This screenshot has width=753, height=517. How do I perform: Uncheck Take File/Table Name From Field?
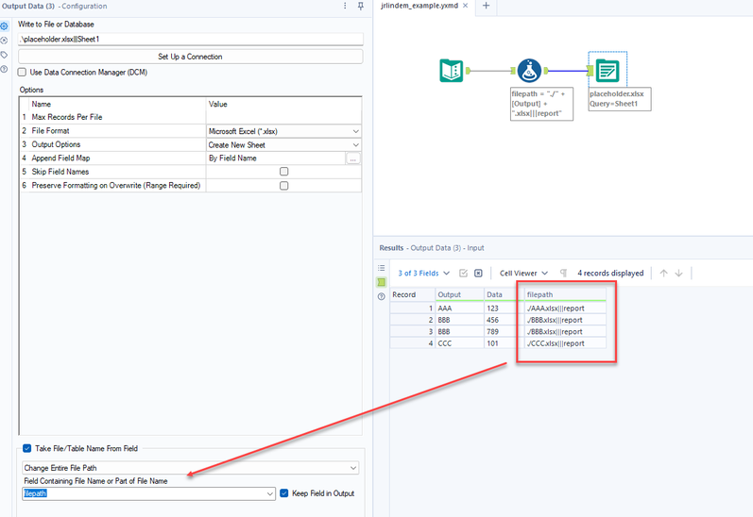click(26, 448)
